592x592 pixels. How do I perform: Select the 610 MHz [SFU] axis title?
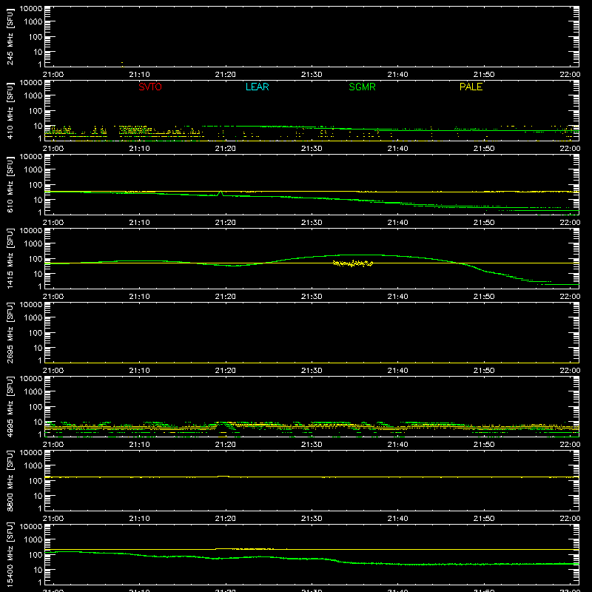10,185
